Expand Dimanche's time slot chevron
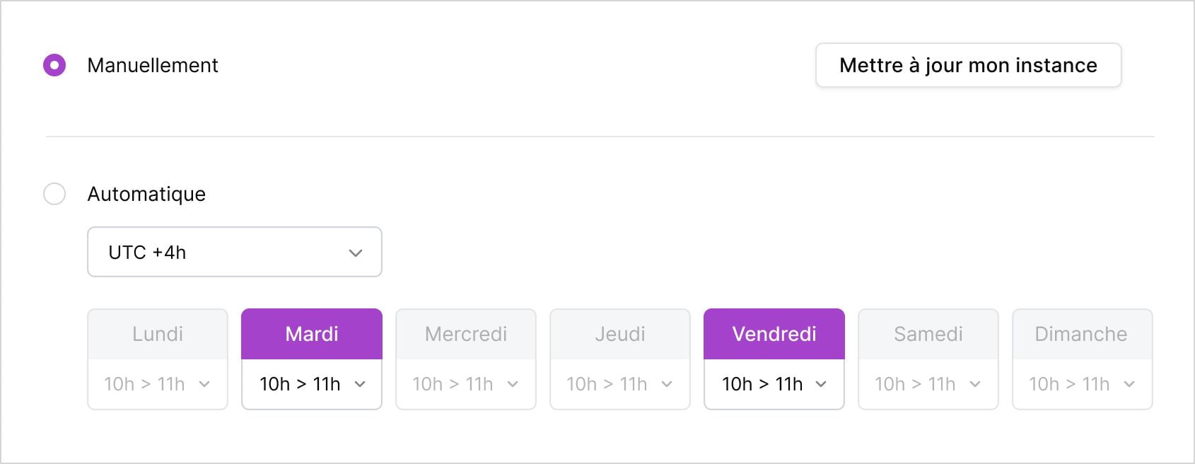The width and height of the screenshot is (1195, 464). (x=1129, y=384)
